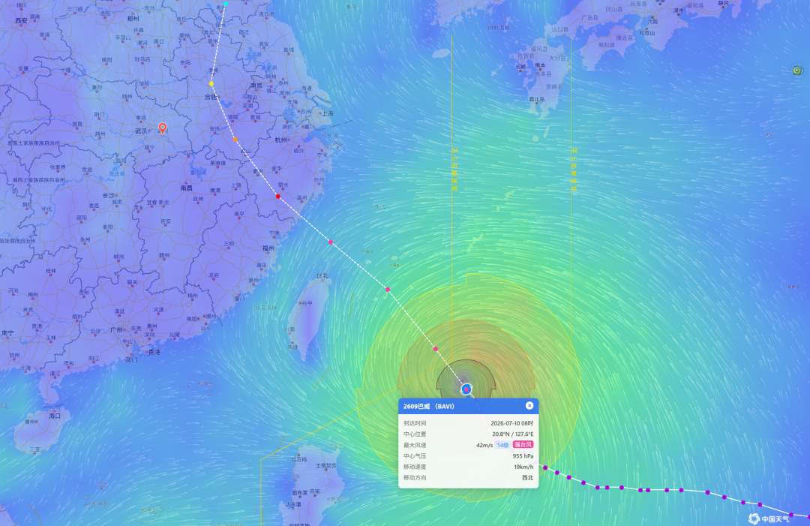Click the pressure value 955 hPa
810x526 pixels.
coord(523,455)
